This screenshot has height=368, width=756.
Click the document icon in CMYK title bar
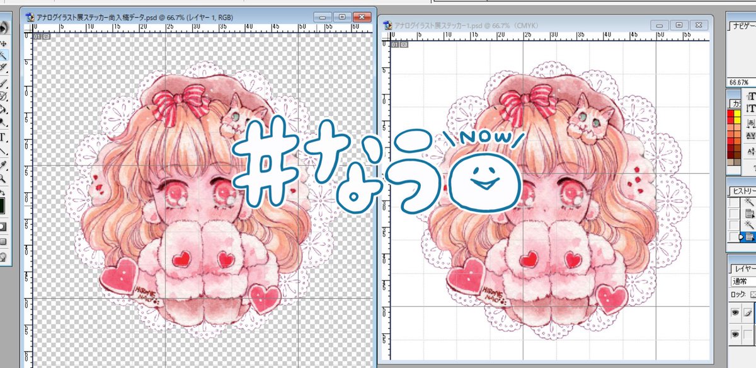pos(388,25)
